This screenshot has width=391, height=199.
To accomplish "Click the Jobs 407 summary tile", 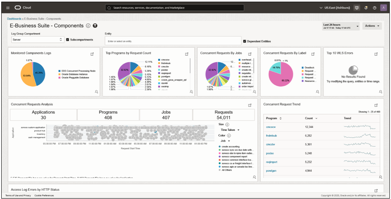I will coord(166,115).
